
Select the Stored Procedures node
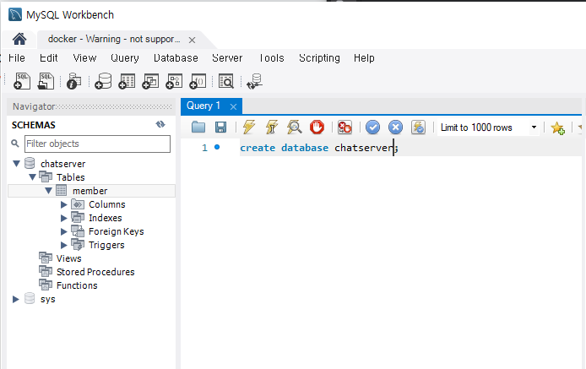click(x=95, y=272)
